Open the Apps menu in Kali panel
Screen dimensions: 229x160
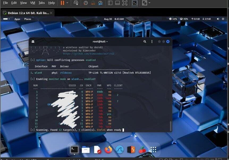click(17, 19)
